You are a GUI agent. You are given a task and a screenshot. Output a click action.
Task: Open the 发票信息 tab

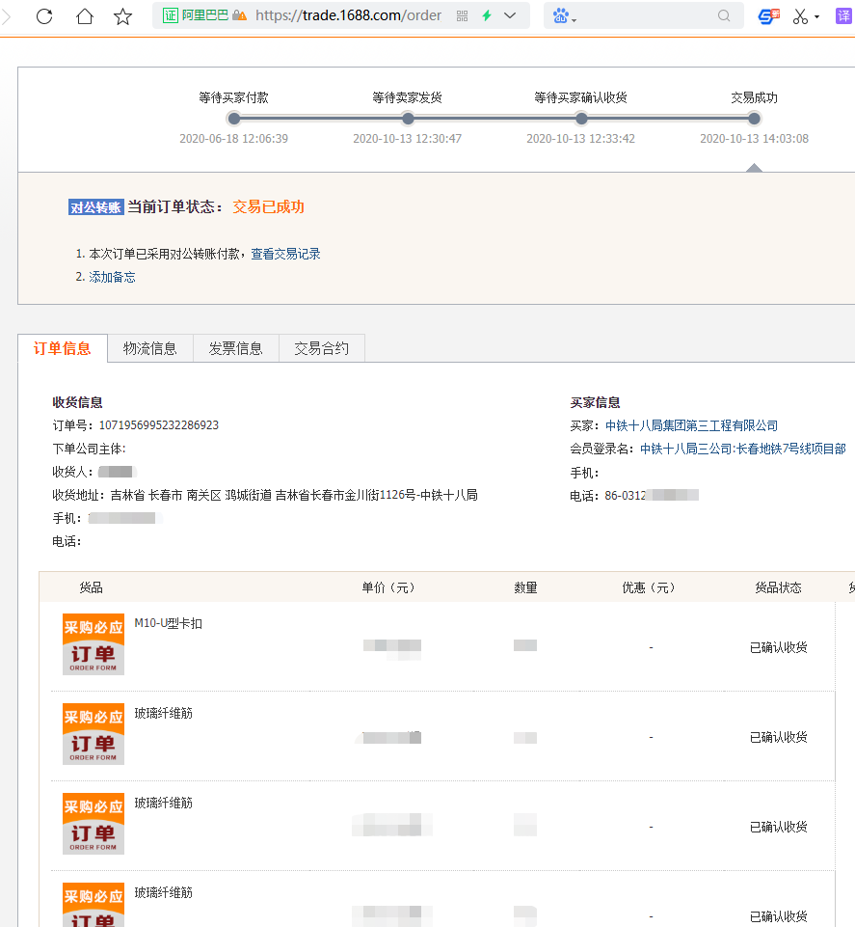(x=235, y=348)
